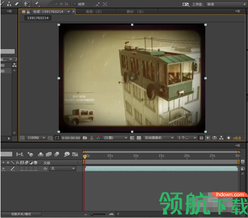Image resolution: width=248 pixels, height=218 pixels.
Task: Click the grid and guide options icon
Action: pyautogui.click(x=50, y=138)
